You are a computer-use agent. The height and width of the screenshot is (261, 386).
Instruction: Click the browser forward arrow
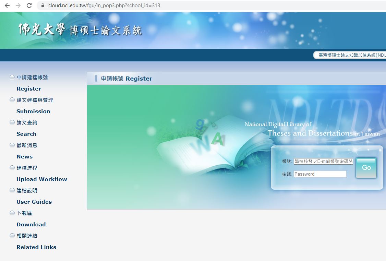(x=18, y=5)
